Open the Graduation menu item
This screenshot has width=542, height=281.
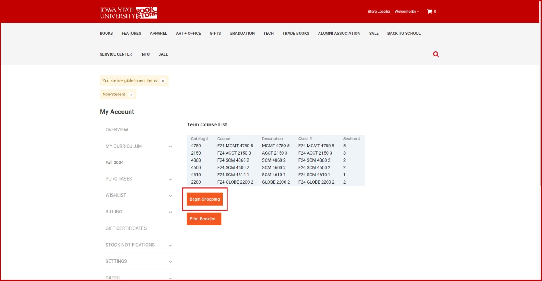click(242, 33)
